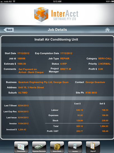114x153 pixels.
Task: Tap the Invoiced amount 1,204.42
Action: (22, 129)
